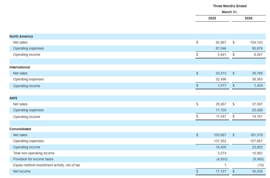The height and width of the screenshot is (178, 270).
Task: Select AWS net sales value 37,587
Action: pyautogui.click(x=257, y=104)
